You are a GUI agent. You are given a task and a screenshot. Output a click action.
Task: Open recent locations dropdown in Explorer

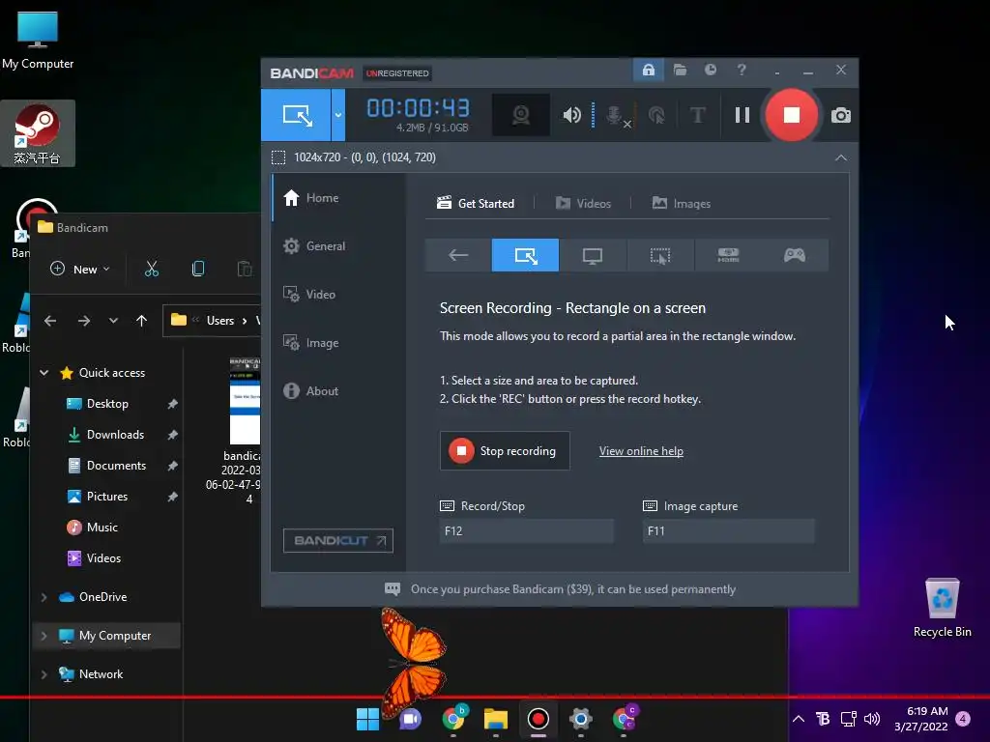click(114, 321)
